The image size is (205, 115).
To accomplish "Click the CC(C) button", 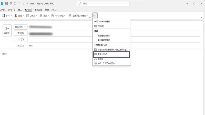I will [x=20, y=39].
